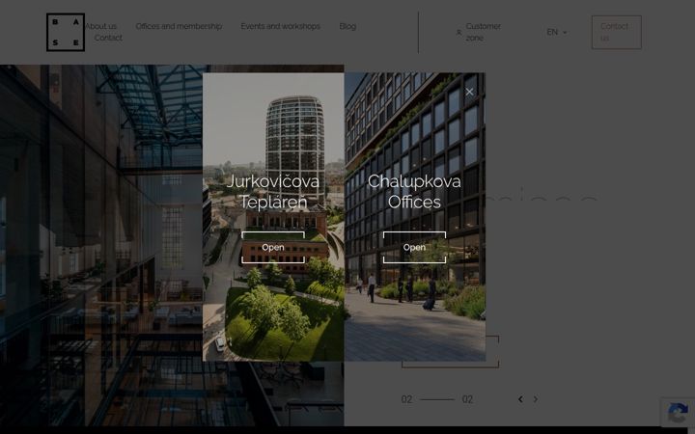Click the slide progress line
Screen dimensions: 695x434
pyautogui.click(x=437, y=399)
